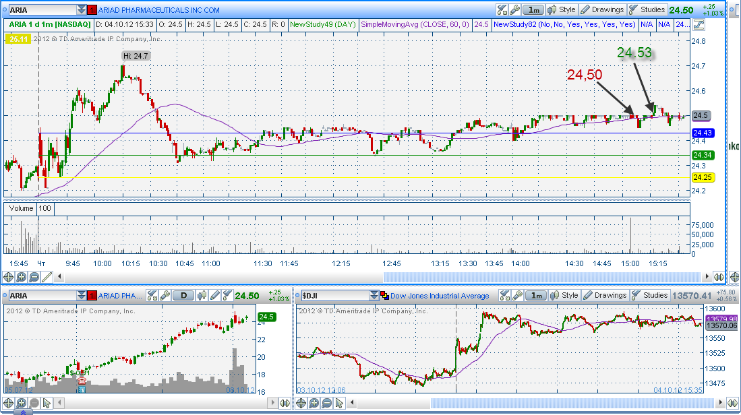
Task: Click the 24.43 blue price level bubble
Action: point(703,133)
